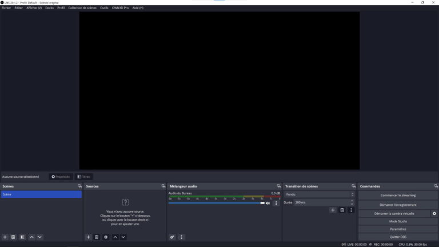
Task: Undock the Sources panel
Action: click(163, 186)
